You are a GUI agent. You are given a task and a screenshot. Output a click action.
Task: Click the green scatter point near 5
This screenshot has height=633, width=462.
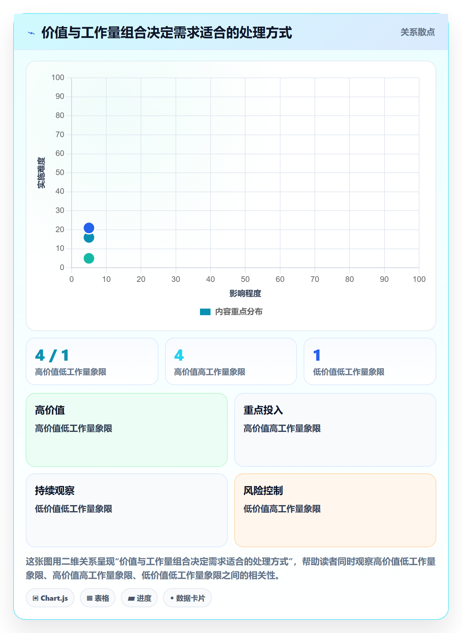click(89, 258)
